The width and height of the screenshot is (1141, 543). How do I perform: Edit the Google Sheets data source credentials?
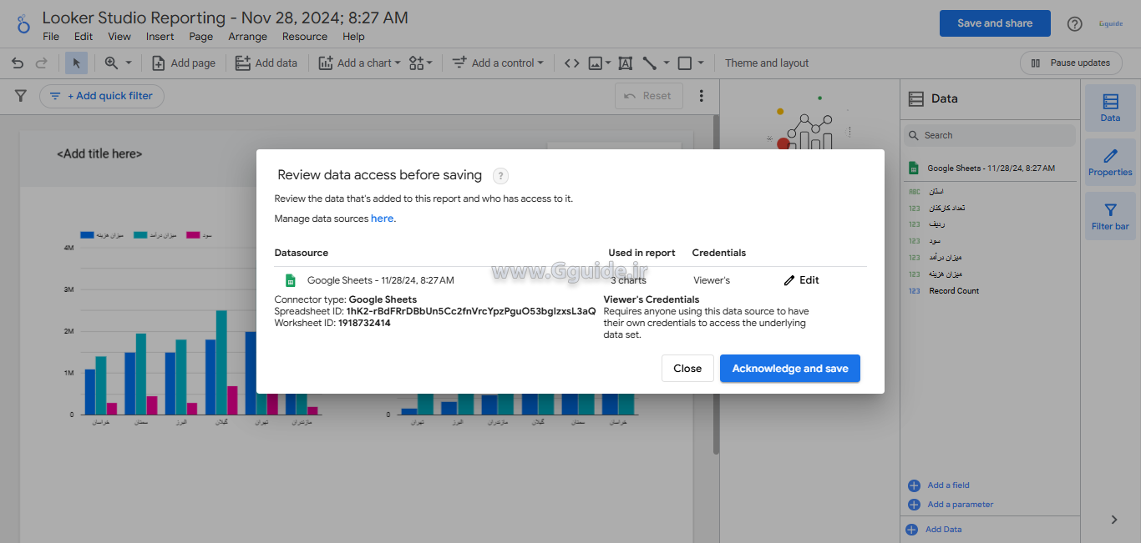801,280
